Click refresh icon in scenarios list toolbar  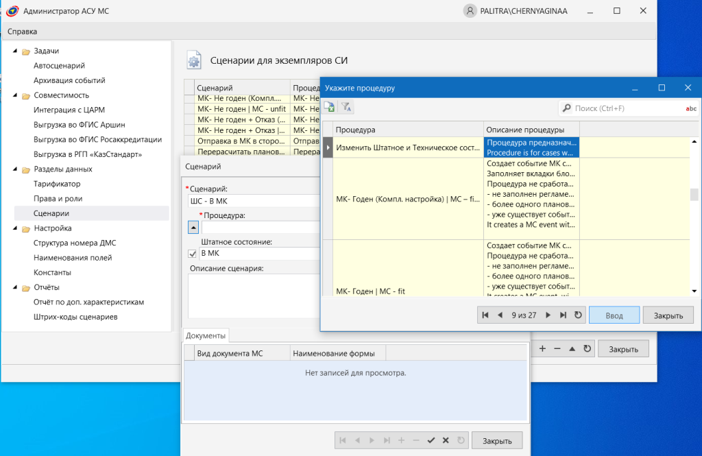[x=587, y=348]
